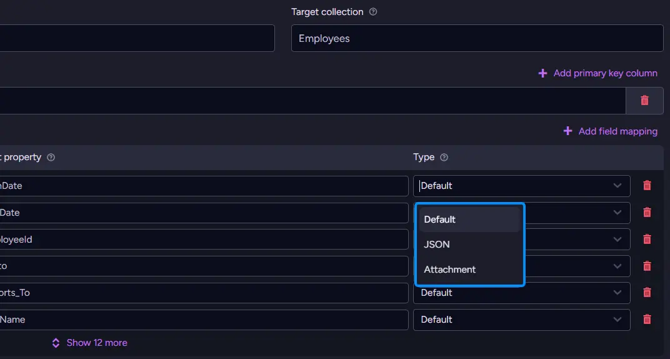
Task: Show 12 more field mappings
Action: (x=90, y=343)
